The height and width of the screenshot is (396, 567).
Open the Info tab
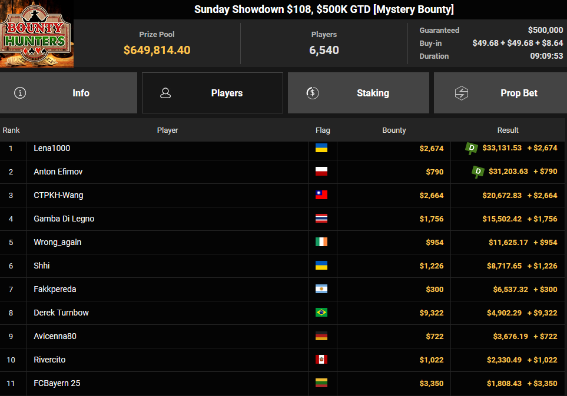68,93
